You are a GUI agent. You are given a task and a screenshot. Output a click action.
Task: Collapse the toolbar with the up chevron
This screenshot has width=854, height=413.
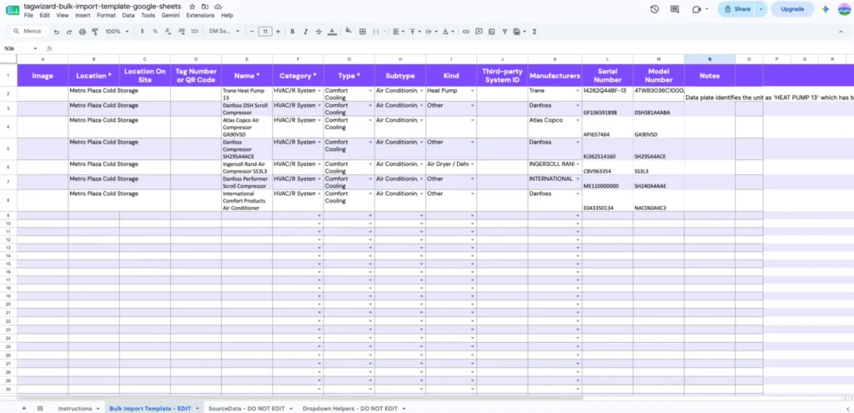tap(841, 32)
